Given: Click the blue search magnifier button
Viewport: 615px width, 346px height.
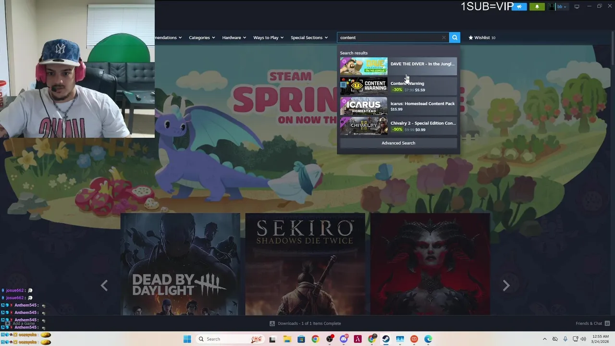Looking at the screenshot, I should (455, 37).
